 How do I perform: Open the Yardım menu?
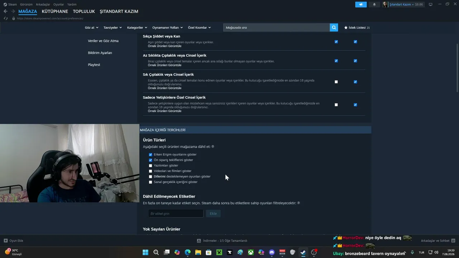(x=72, y=4)
